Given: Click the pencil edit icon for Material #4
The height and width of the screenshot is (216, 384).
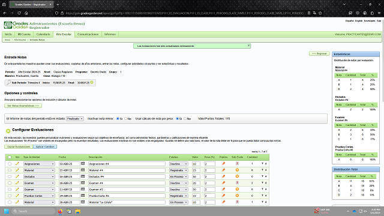Looking at the screenshot, I should coord(17,170).
